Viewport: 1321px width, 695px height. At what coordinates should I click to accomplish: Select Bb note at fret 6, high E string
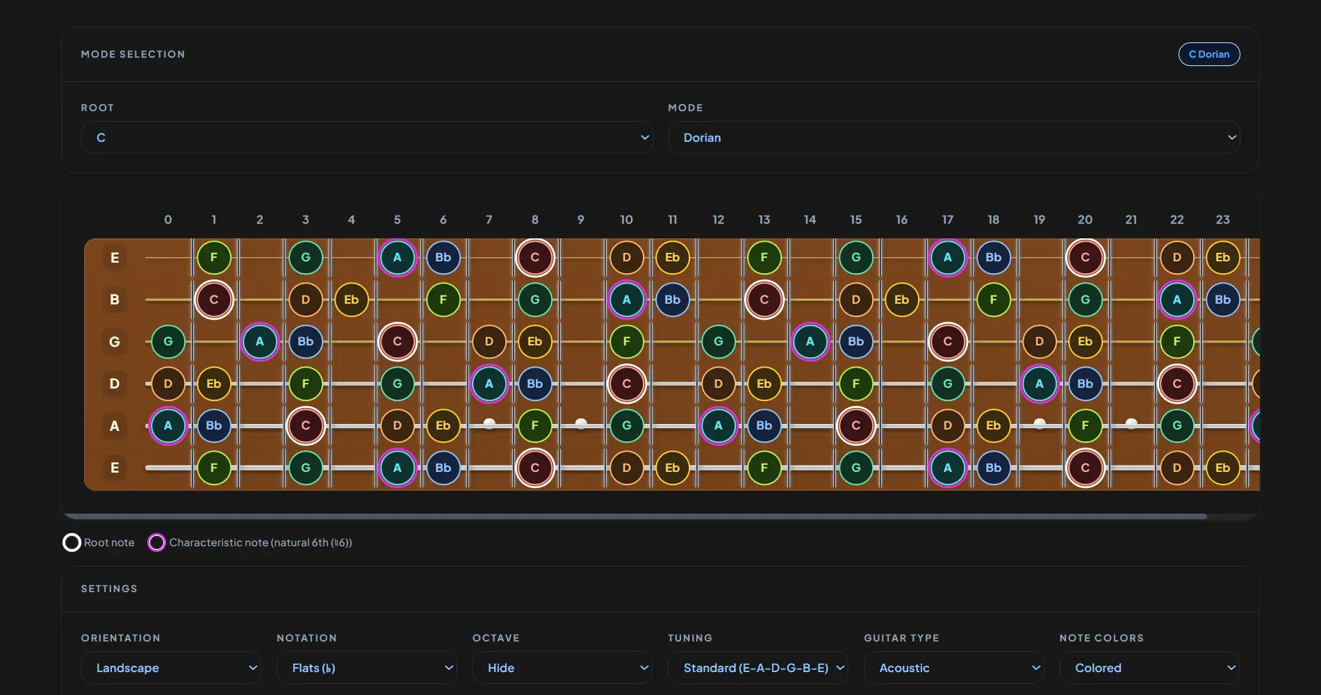click(443, 258)
